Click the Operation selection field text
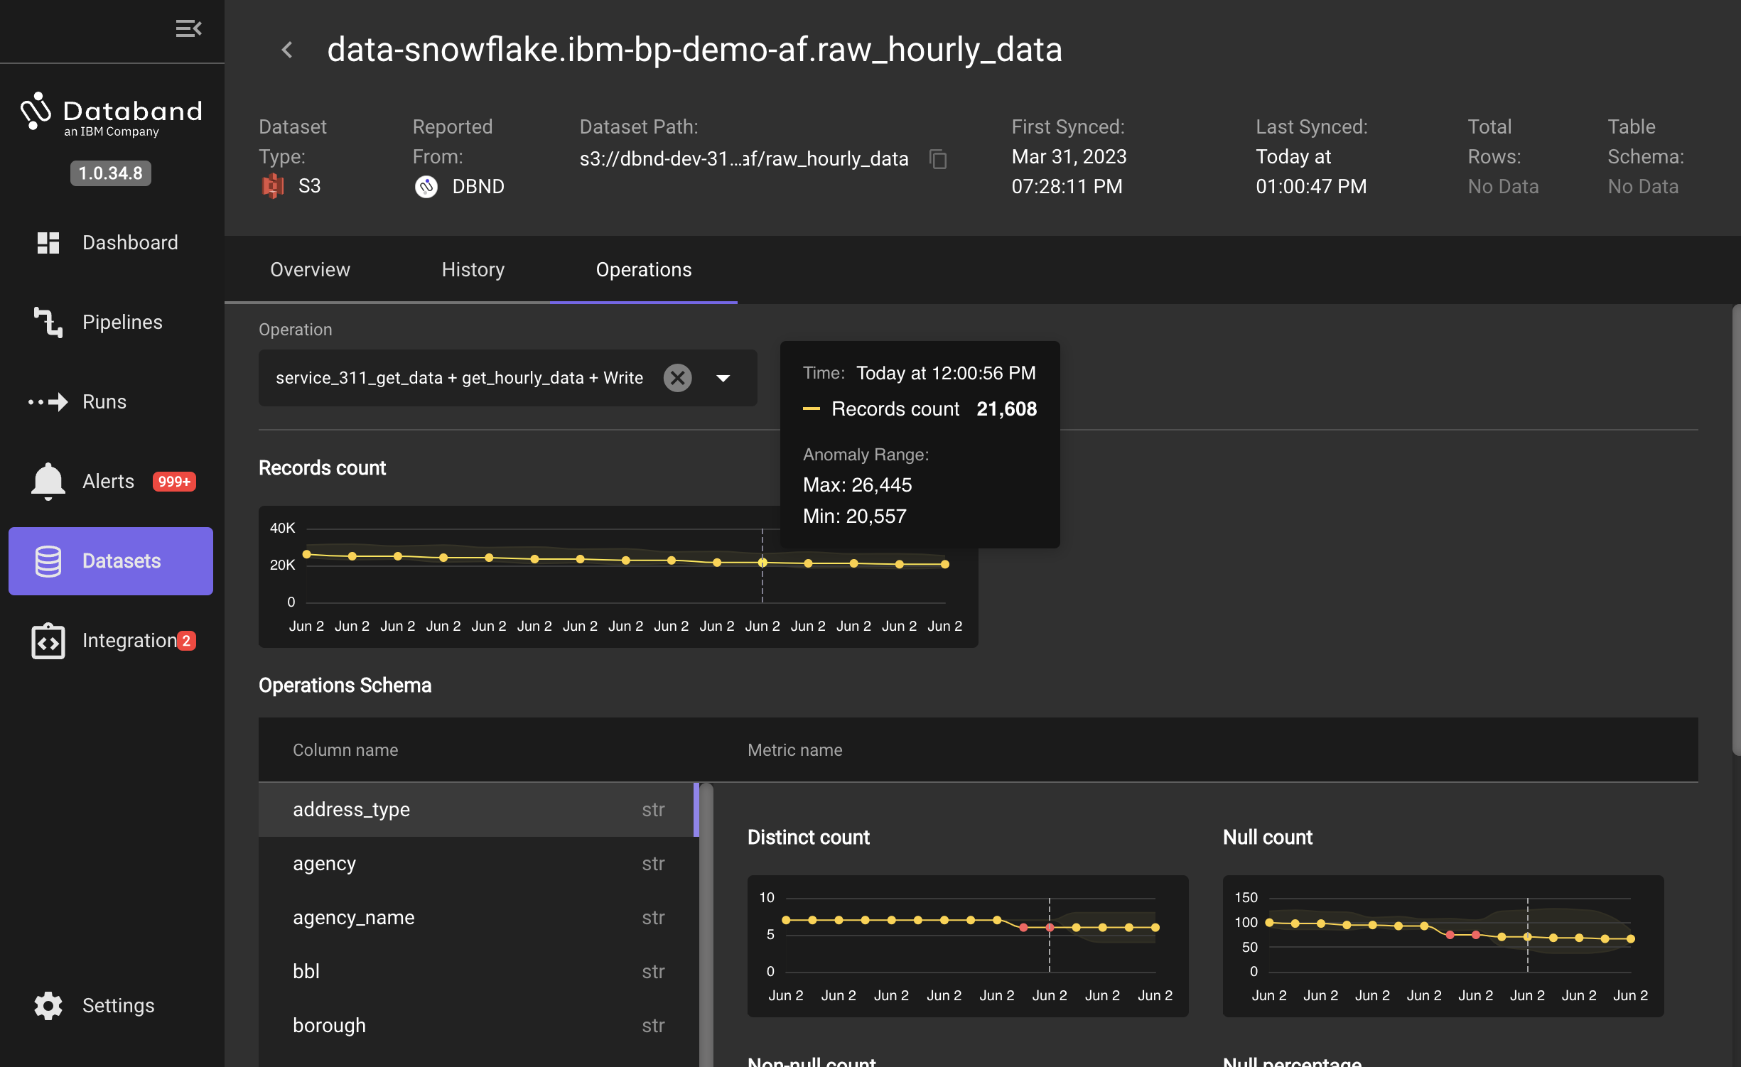1741x1067 pixels. [x=459, y=378]
